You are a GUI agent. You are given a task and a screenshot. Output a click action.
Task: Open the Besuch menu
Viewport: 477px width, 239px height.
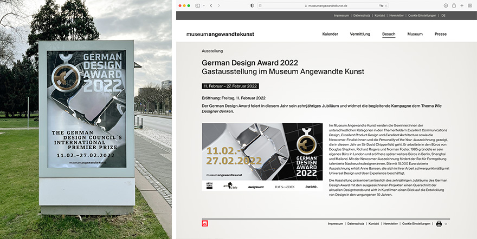click(x=389, y=34)
